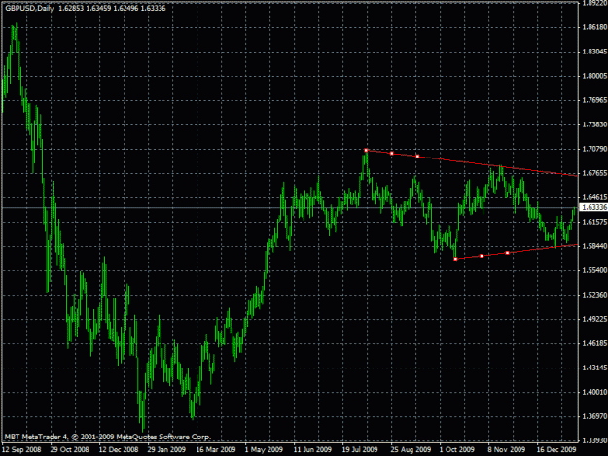Click the 12 Sep 2008 date label
The width and height of the screenshot is (608, 456).
point(21,450)
